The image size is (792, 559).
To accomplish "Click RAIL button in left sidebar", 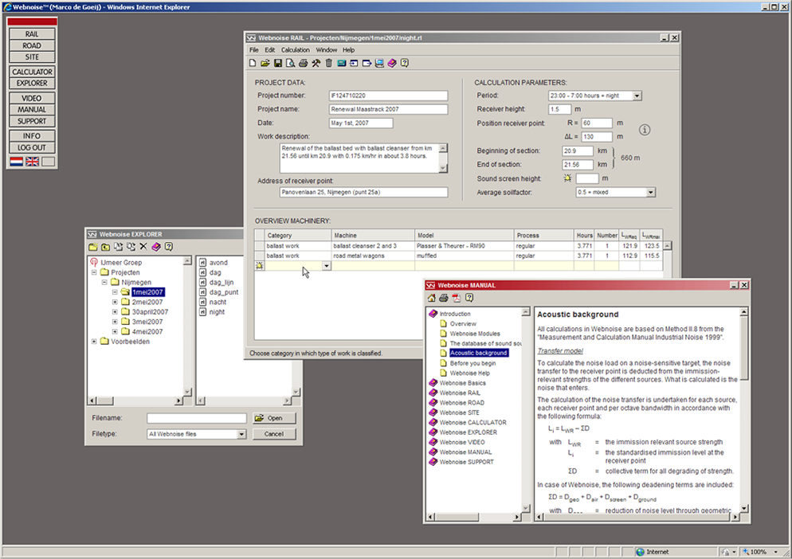I will tap(32, 34).
